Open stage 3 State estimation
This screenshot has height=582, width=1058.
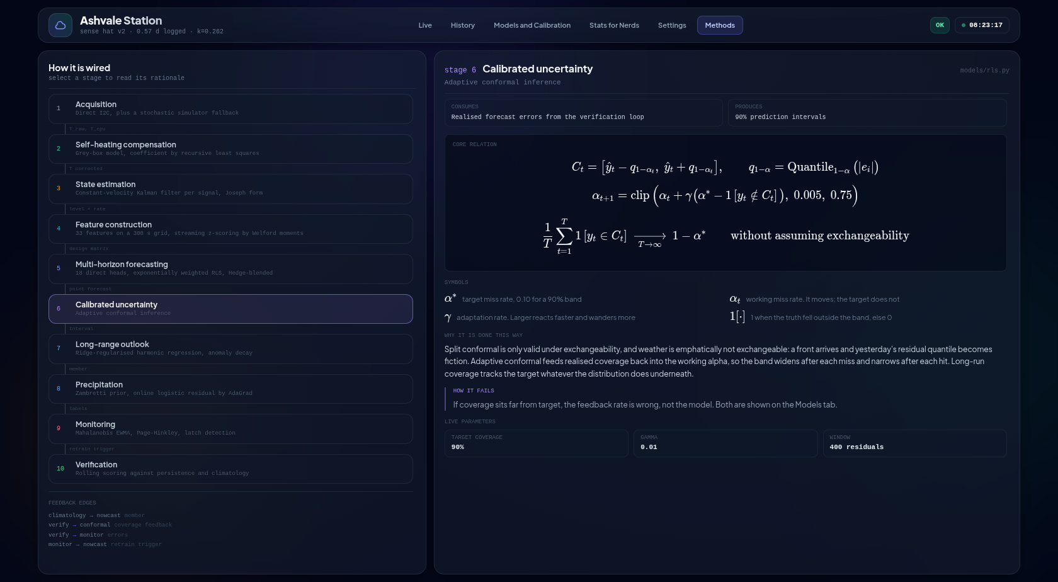[x=230, y=189]
